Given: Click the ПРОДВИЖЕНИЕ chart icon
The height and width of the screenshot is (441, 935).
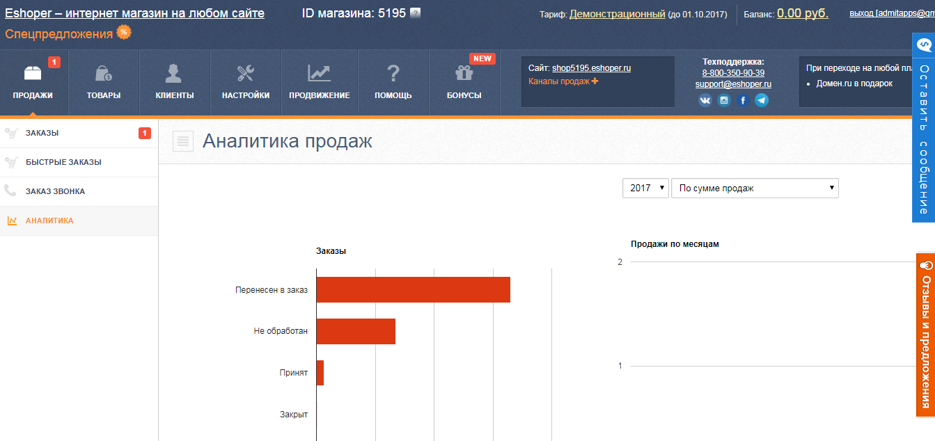Looking at the screenshot, I should tap(318, 72).
